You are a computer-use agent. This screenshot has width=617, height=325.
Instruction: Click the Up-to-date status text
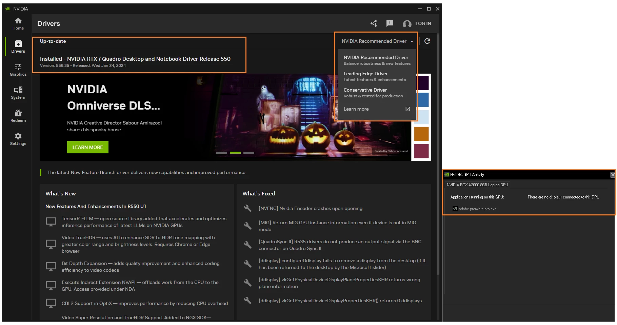53,41
